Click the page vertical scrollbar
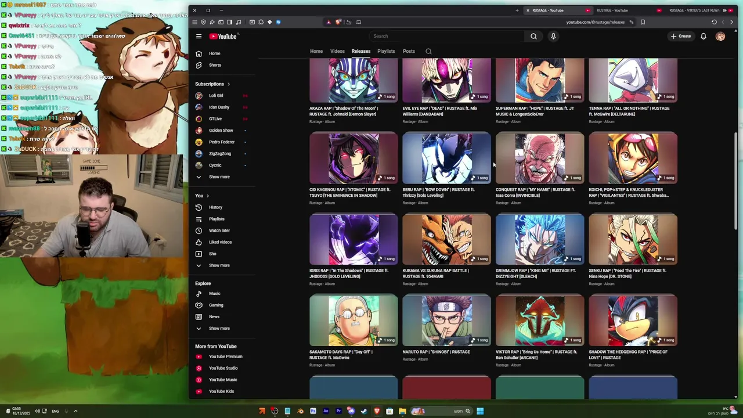 click(735, 180)
